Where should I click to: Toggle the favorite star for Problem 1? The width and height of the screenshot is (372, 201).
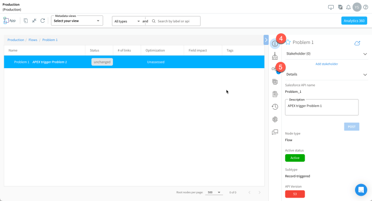point(288,43)
